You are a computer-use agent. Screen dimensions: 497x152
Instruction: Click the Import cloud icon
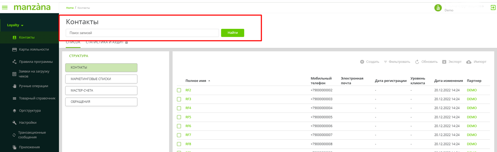[x=469, y=62]
